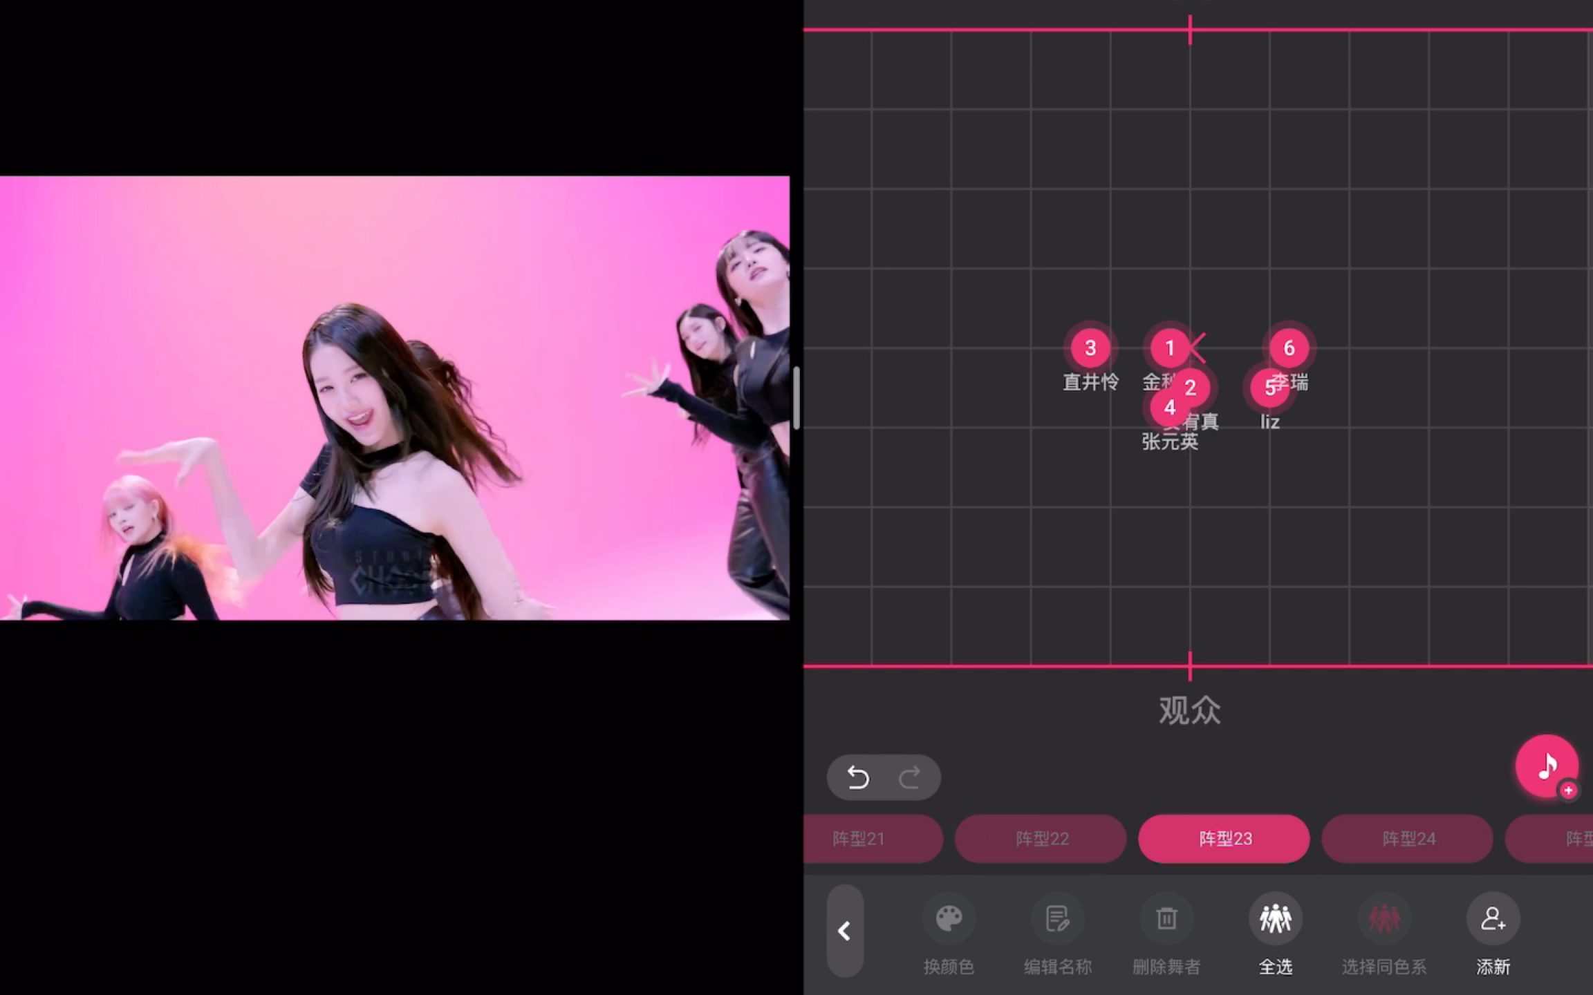Viewport: 1593px width, 995px height.
Task: Select the 阵型23 formation tab
Action: (1224, 839)
